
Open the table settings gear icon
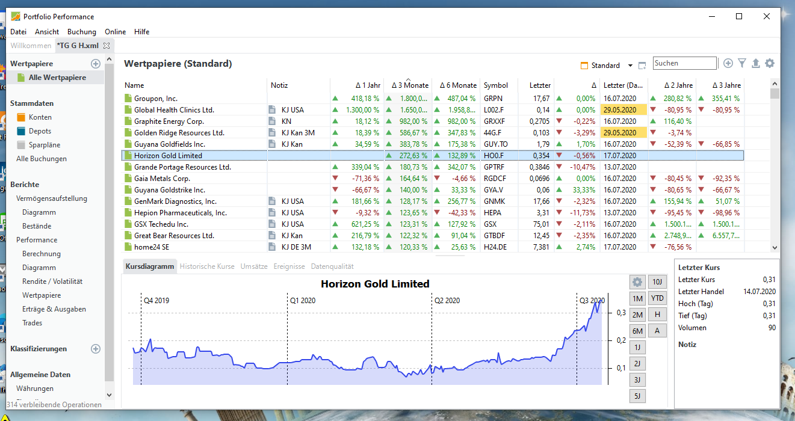tap(770, 63)
